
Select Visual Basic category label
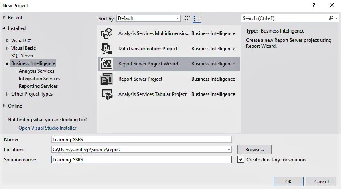[x=24, y=48]
